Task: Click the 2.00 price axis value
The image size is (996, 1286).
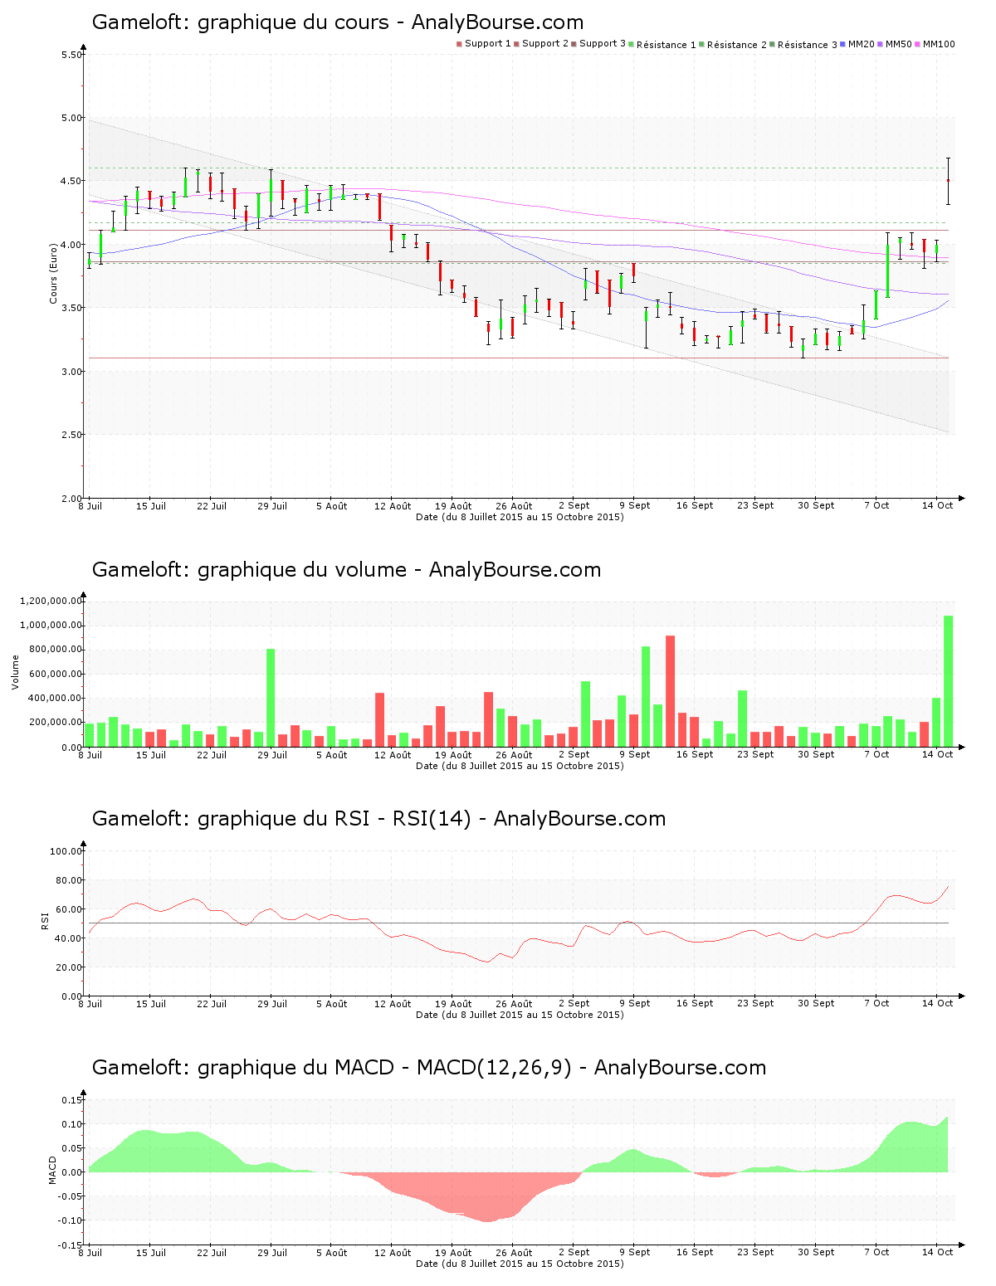Action: (x=71, y=499)
